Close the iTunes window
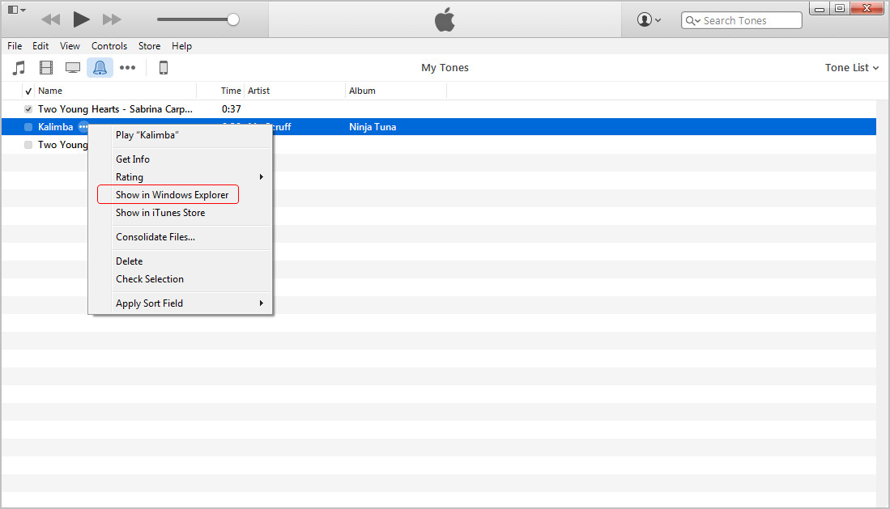 (x=867, y=9)
